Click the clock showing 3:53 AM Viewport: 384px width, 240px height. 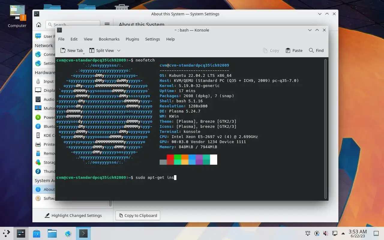(358, 233)
